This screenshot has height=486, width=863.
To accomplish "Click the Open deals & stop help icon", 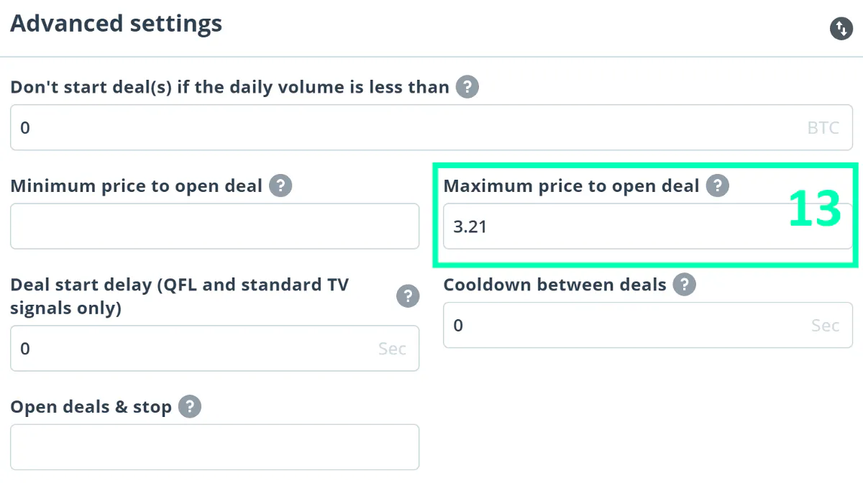I will (190, 407).
